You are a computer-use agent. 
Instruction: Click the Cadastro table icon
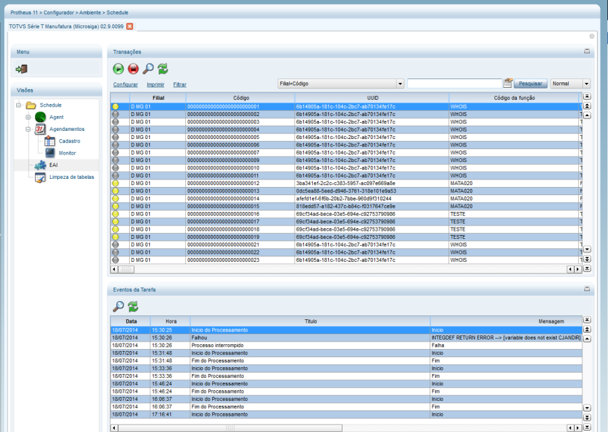pos(49,141)
